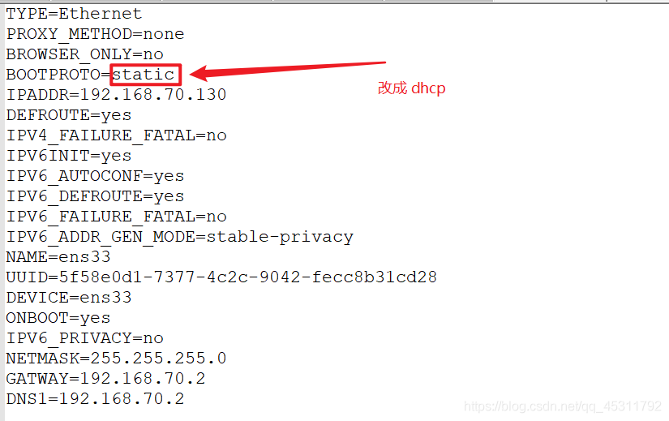Image resolution: width=669 pixels, height=421 pixels.
Task: Click the red '改成 dhcp' annotation text
Action: click(x=411, y=88)
